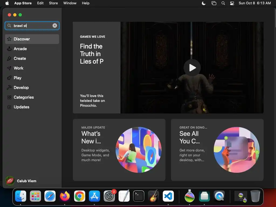The height and width of the screenshot is (207, 276).
Task: Click the Develop hammer icon
Action: (9, 87)
